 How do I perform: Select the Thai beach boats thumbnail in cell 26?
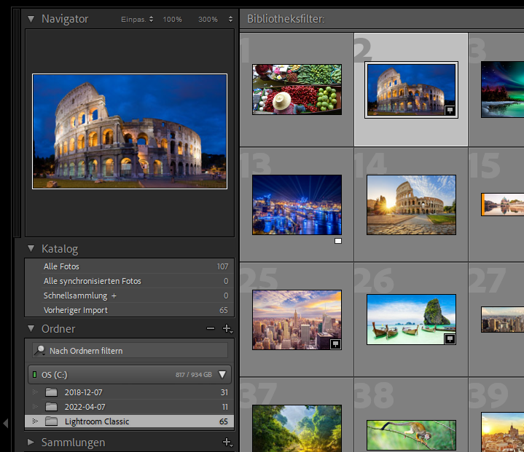(x=411, y=320)
